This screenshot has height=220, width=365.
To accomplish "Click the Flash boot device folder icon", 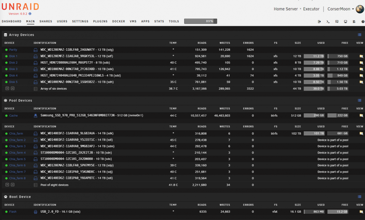I will coord(361,212).
